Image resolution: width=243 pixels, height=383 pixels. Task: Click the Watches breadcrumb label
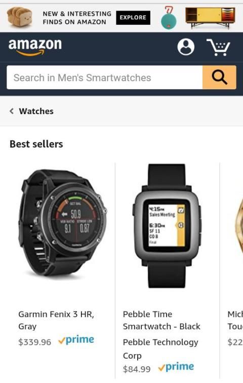[x=36, y=111]
